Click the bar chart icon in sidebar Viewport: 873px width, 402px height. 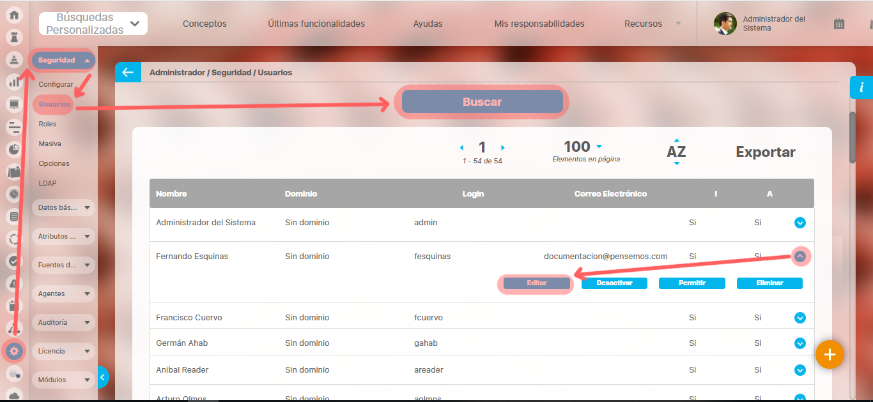[14, 82]
